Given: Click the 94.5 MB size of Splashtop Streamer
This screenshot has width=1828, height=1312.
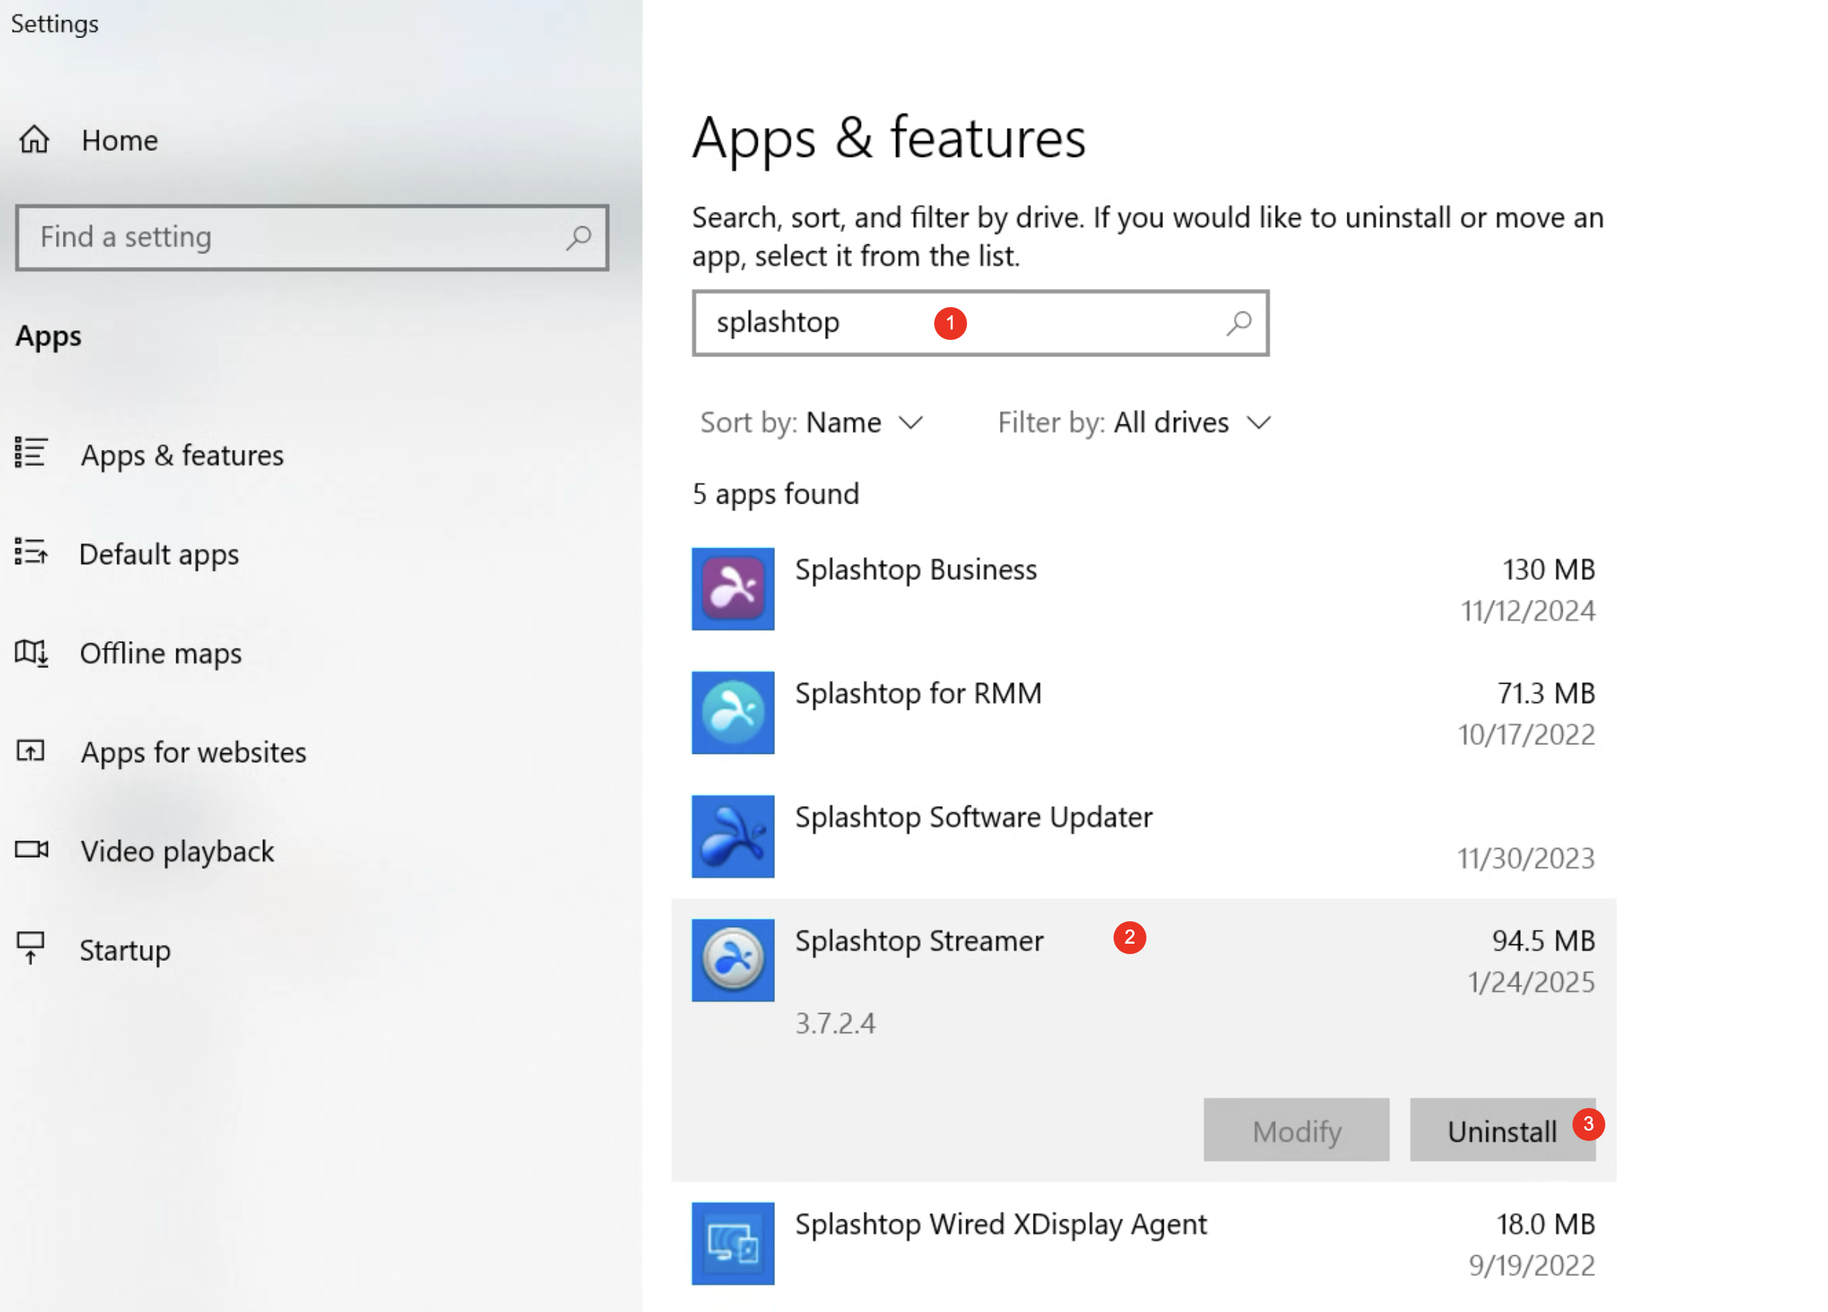Looking at the screenshot, I should 1543,941.
